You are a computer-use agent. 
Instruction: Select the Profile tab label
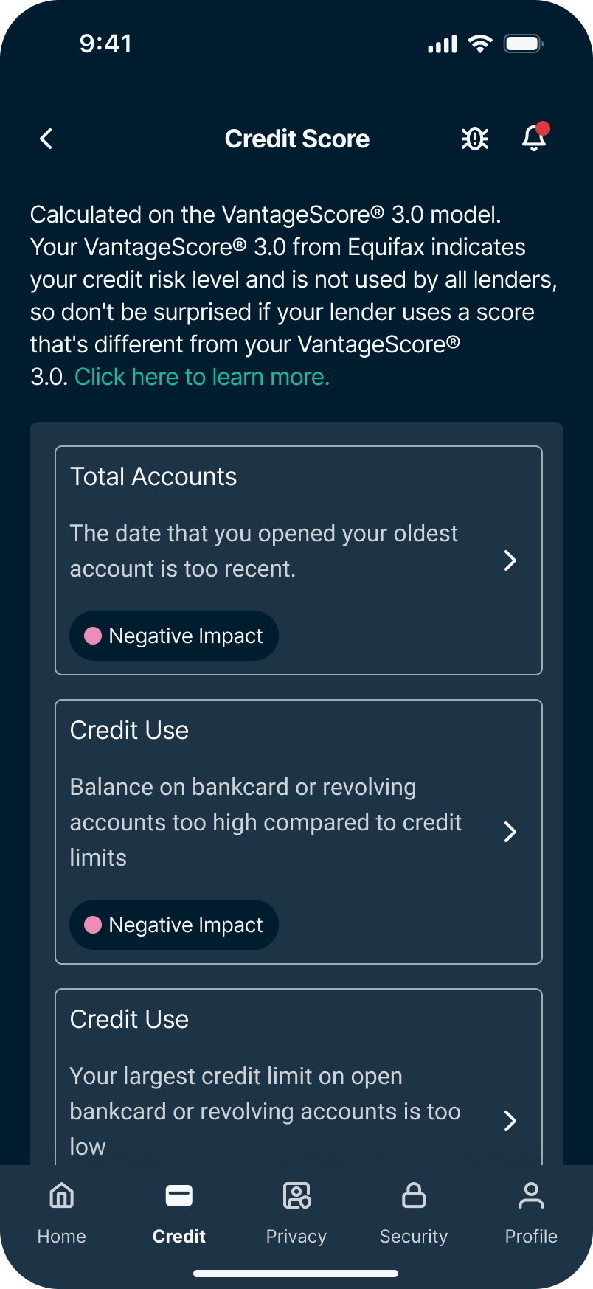(x=531, y=1237)
